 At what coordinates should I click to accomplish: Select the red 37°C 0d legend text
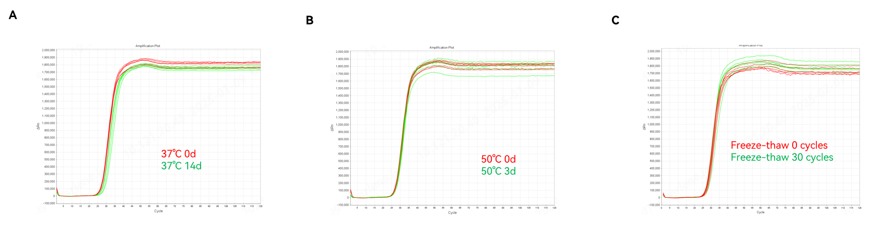coord(179,154)
